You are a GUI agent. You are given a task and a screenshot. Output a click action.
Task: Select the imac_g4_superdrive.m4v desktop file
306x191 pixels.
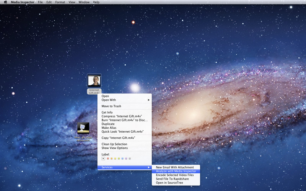point(83,128)
